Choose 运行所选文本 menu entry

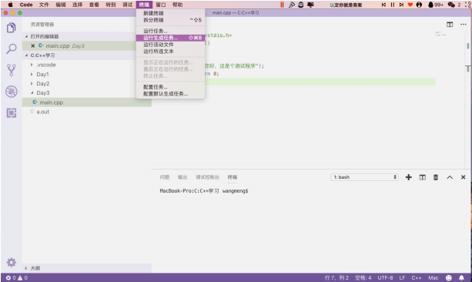170,51
